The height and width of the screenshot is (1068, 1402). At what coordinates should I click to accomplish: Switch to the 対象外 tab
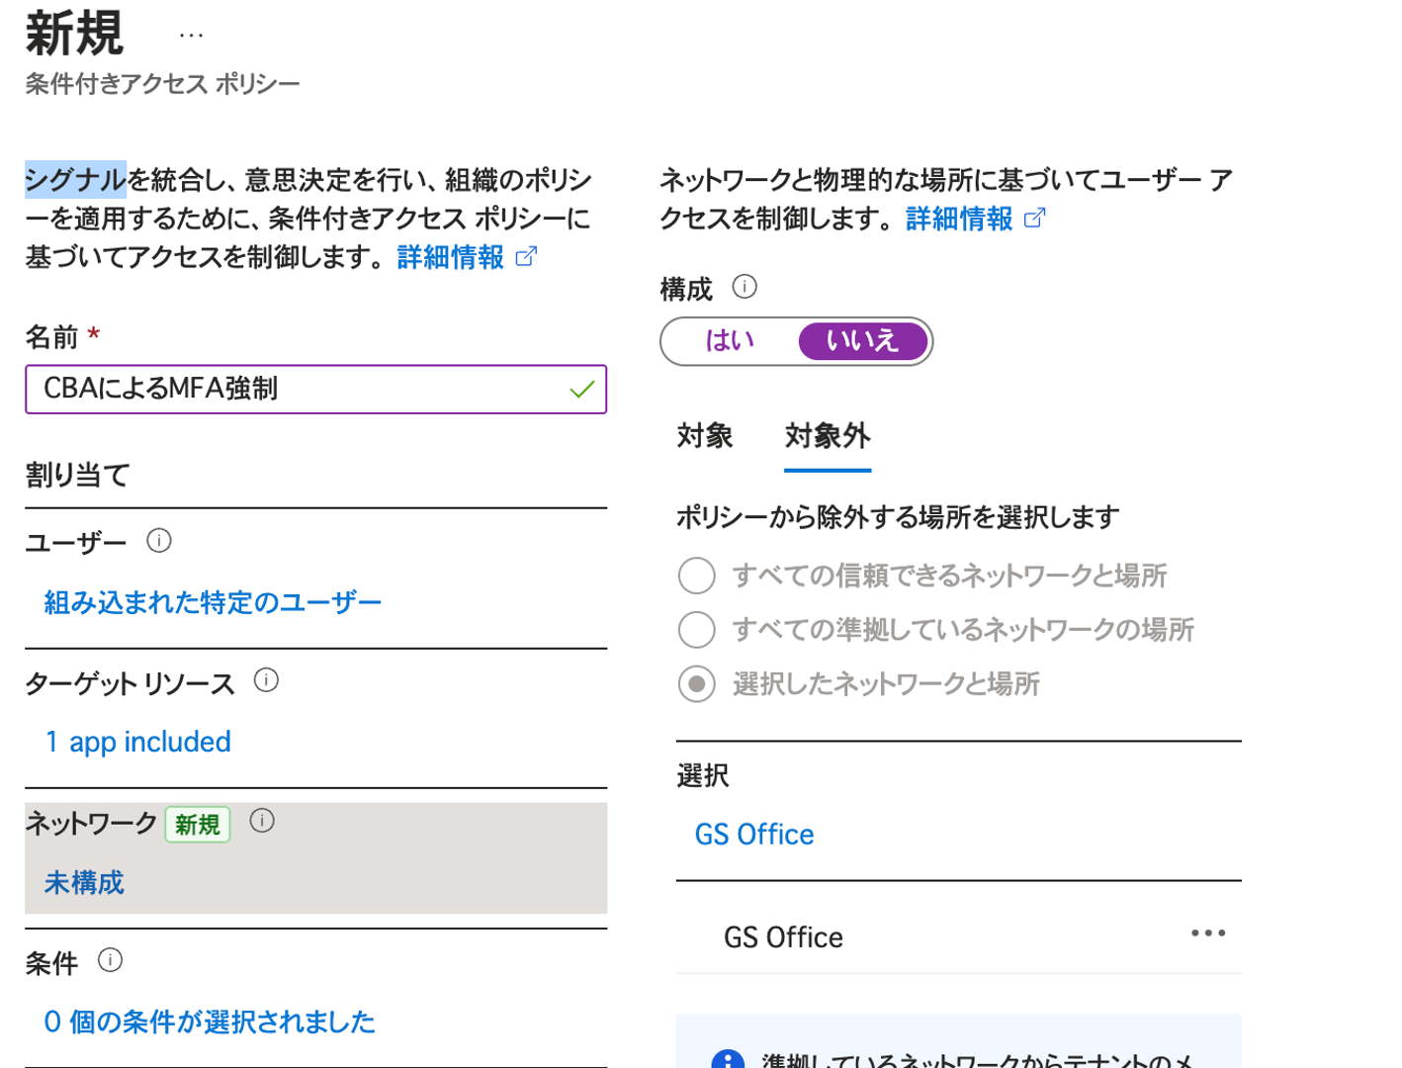pyautogui.click(x=827, y=436)
